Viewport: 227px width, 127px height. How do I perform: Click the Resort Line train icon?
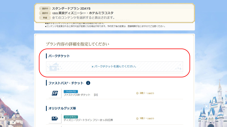pos(55,118)
